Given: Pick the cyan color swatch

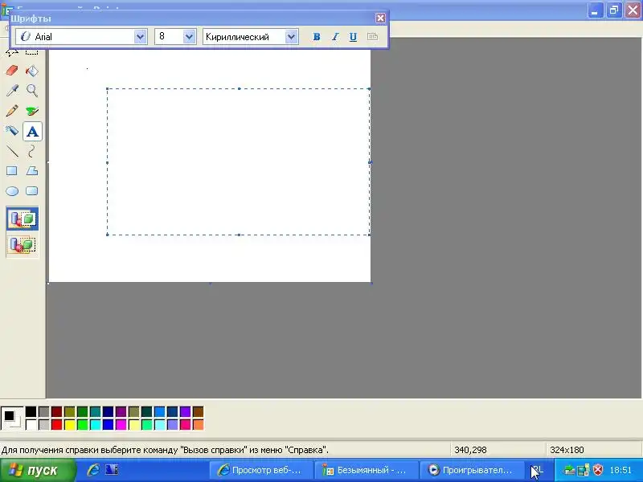Looking at the screenshot, I should [x=96, y=424].
